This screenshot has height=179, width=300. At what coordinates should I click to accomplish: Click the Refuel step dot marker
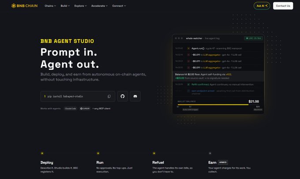click(x=154, y=153)
